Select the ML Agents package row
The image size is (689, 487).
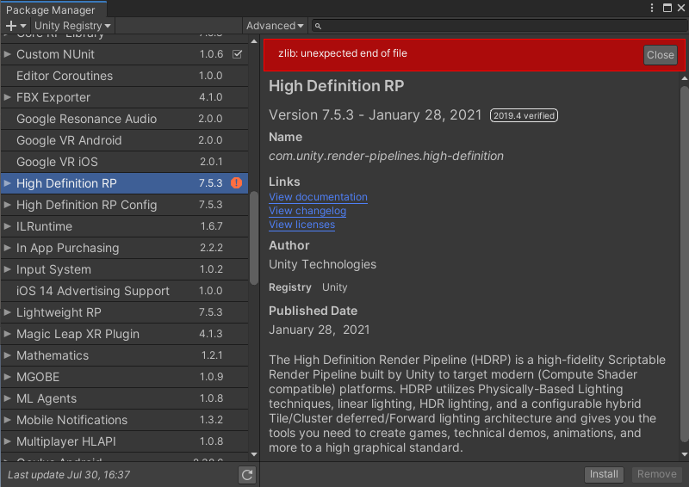(x=124, y=398)
